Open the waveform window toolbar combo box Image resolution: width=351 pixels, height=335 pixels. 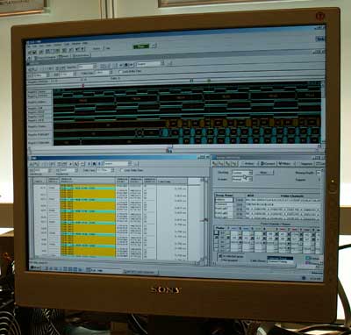[x=151, y=64]
